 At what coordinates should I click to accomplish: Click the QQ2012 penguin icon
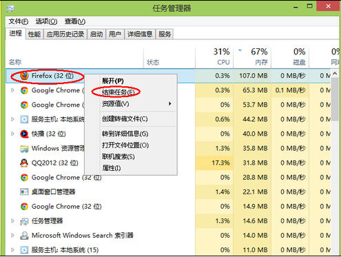(x=24, y=163)
